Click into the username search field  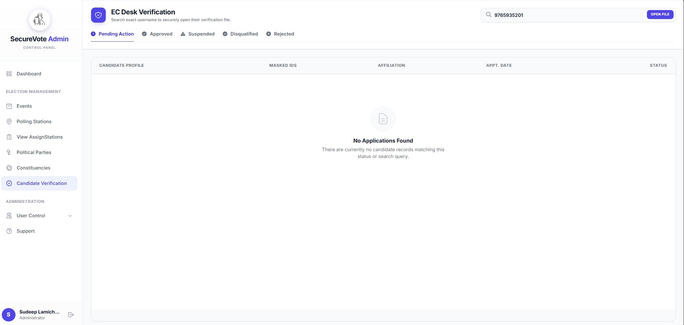click(569, 15)
